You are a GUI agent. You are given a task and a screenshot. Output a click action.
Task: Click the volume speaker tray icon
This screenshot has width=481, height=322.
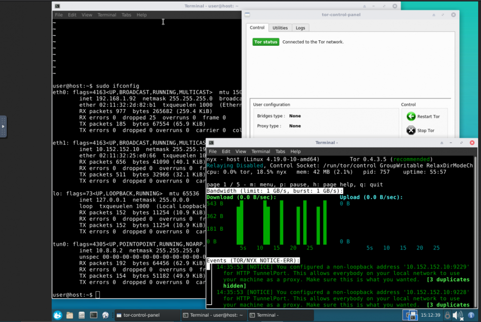(x=458, y=315)
